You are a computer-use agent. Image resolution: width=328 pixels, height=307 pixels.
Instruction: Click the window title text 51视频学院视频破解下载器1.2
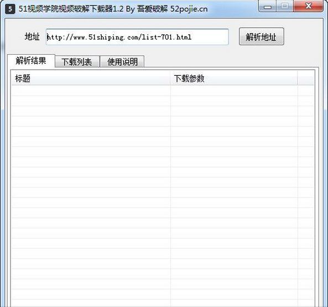(71, 9)
